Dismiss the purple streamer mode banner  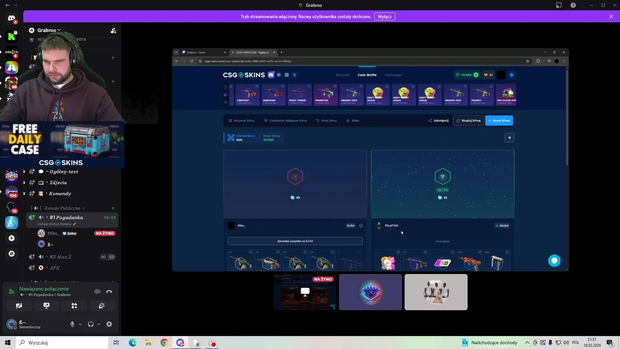tap(611, 16)
